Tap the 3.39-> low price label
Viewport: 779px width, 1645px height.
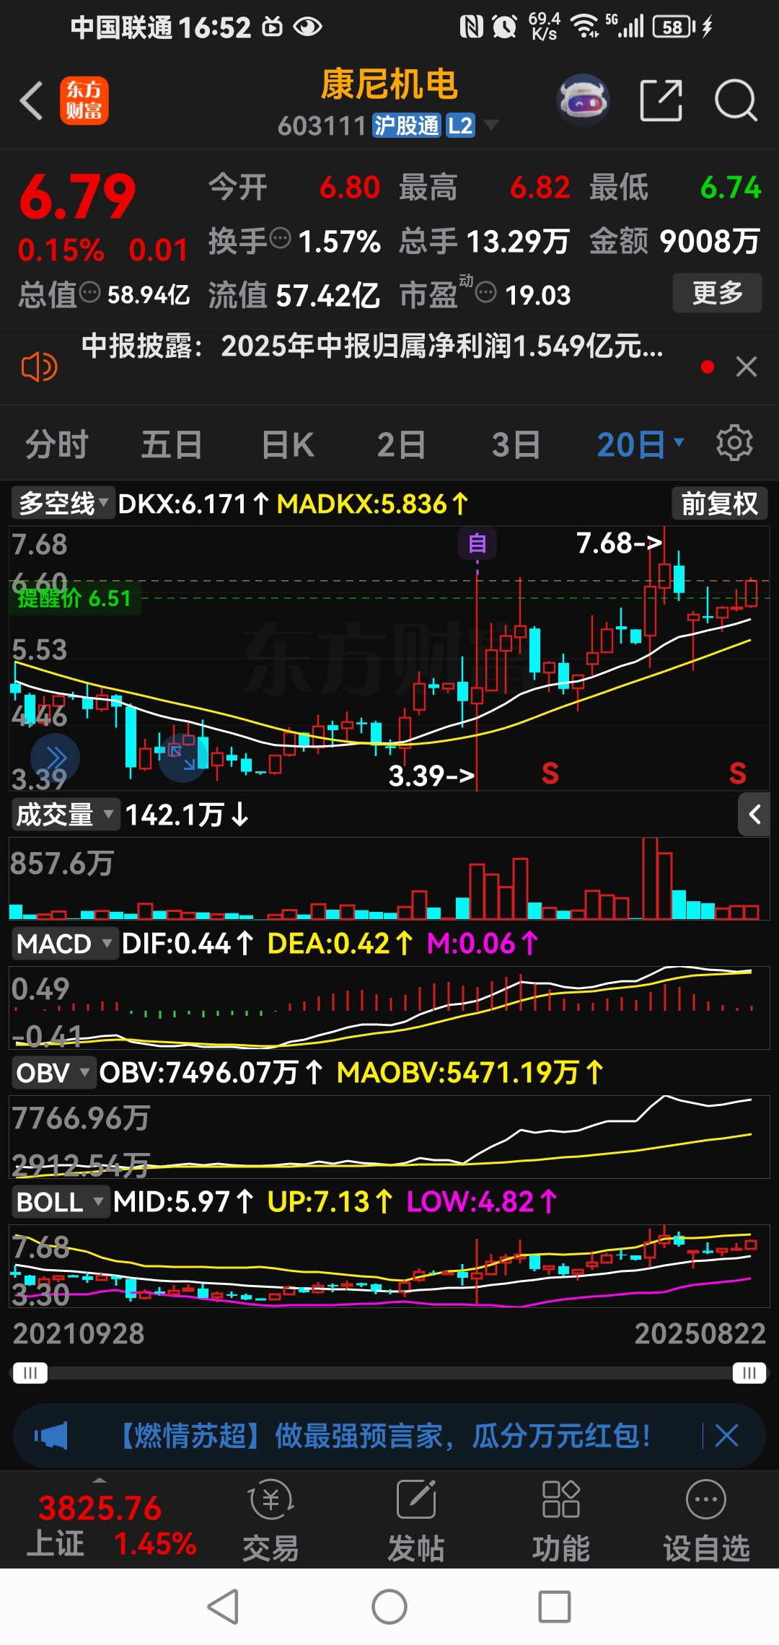tap(431, 776)
